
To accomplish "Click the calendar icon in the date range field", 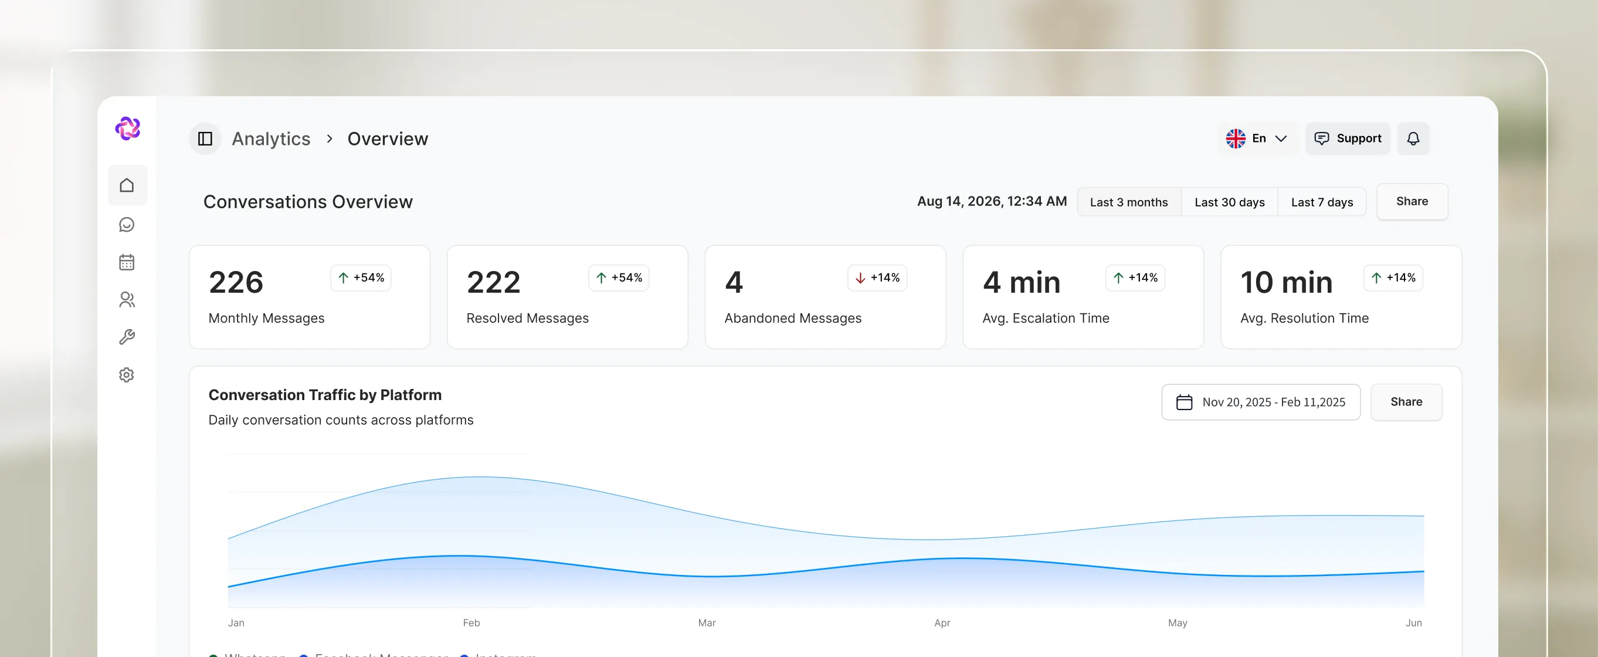I will tap(1184, 402).
